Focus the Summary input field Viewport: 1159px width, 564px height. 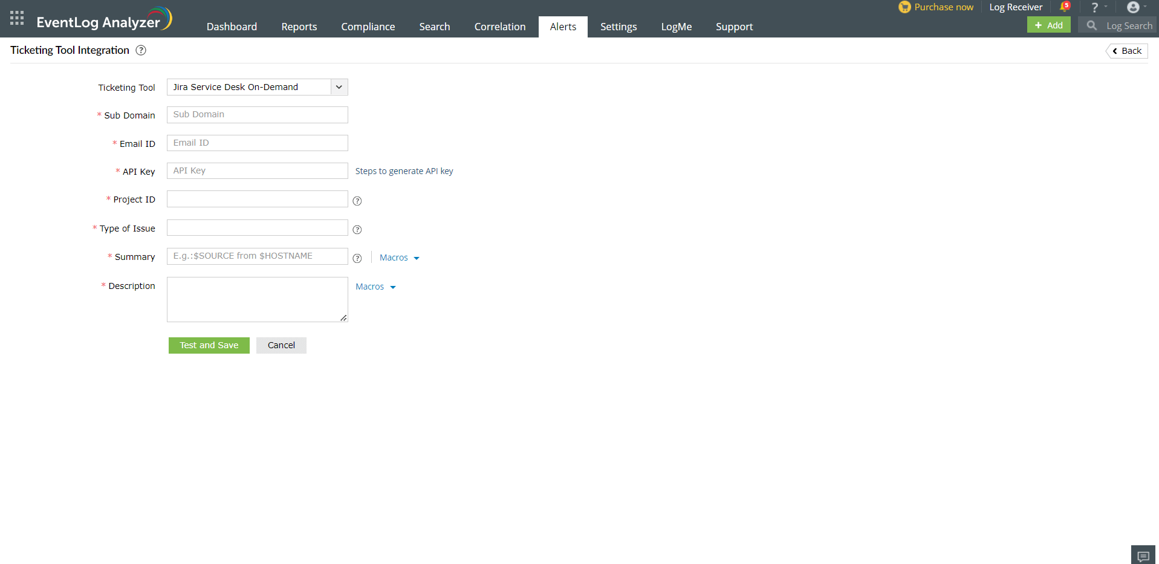pos(258,256)
